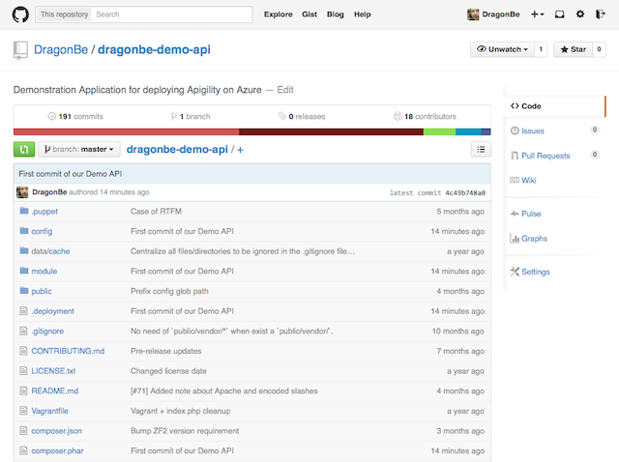Viewport: 619px width, 462px height.
Task: Toggle the Unwatch button for this repository
Action: click(500, 49)
